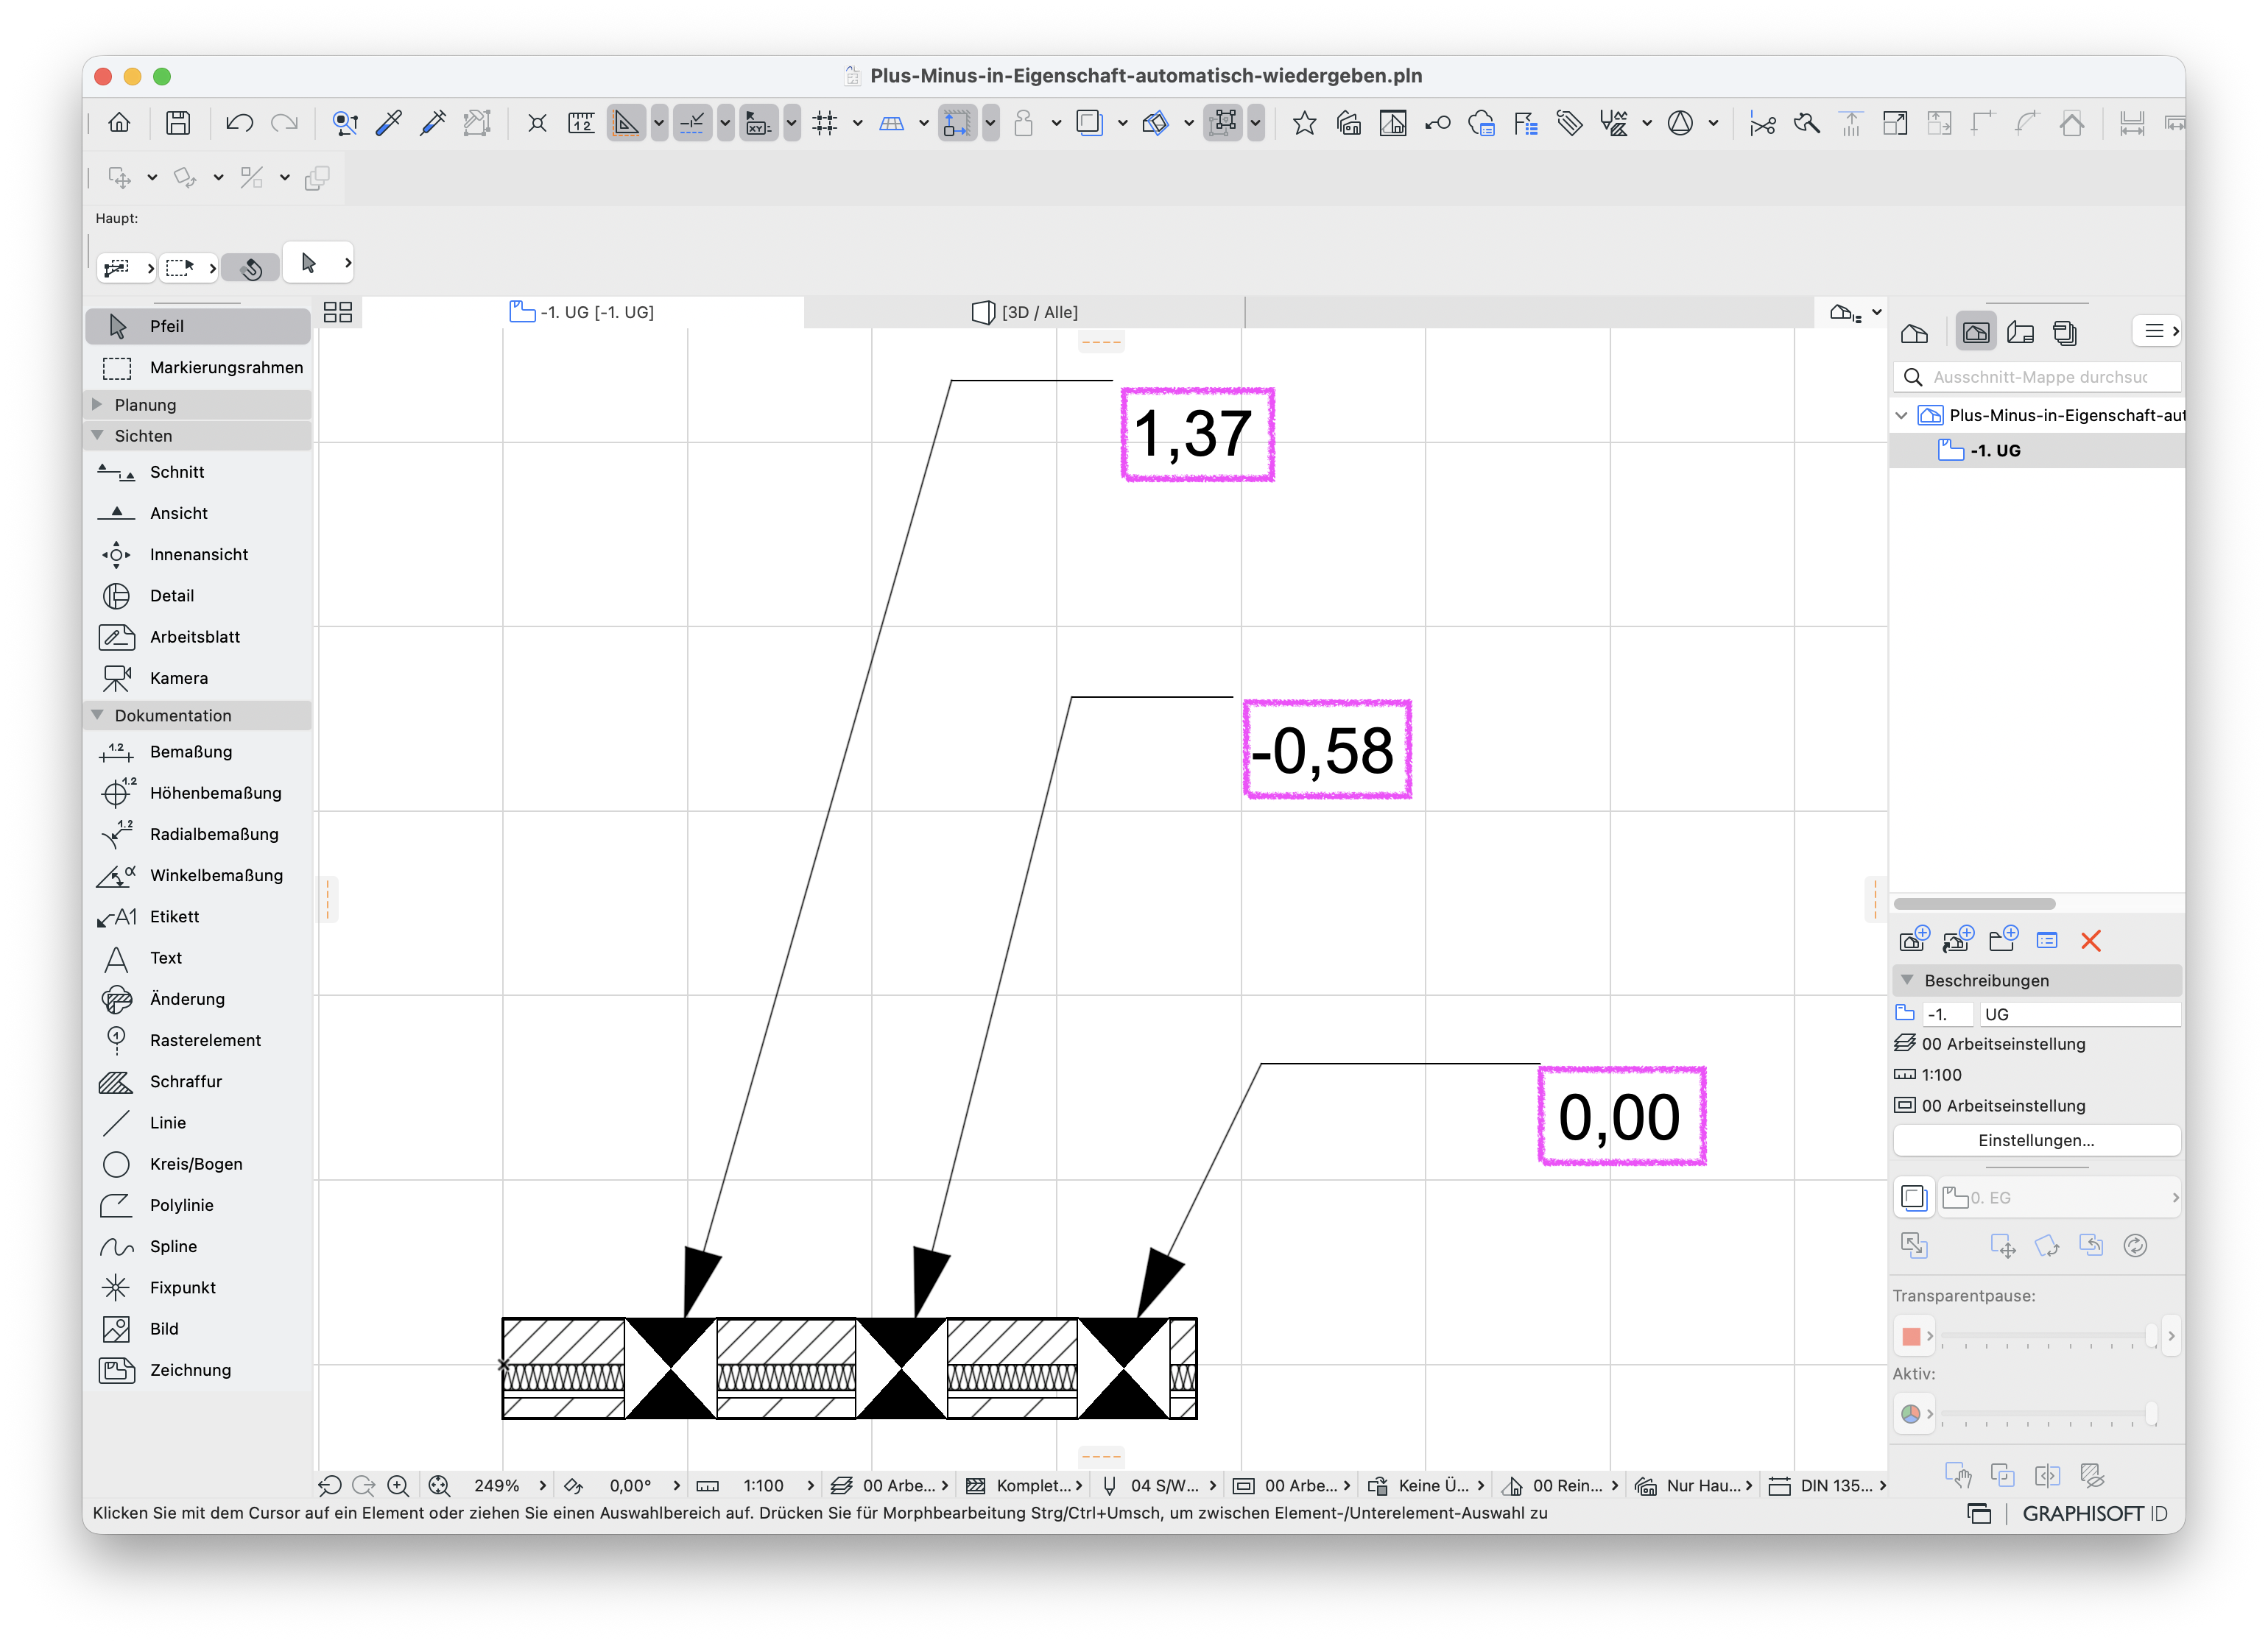Pick the Schraffur fill tool
The width and height of the screenshot is (2268, 1643).
(198, 1081)
